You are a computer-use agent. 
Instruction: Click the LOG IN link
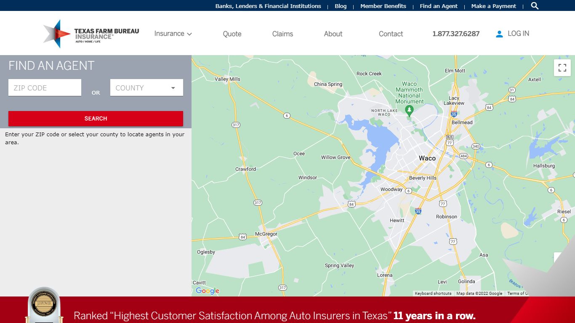(x=518, y=34)
